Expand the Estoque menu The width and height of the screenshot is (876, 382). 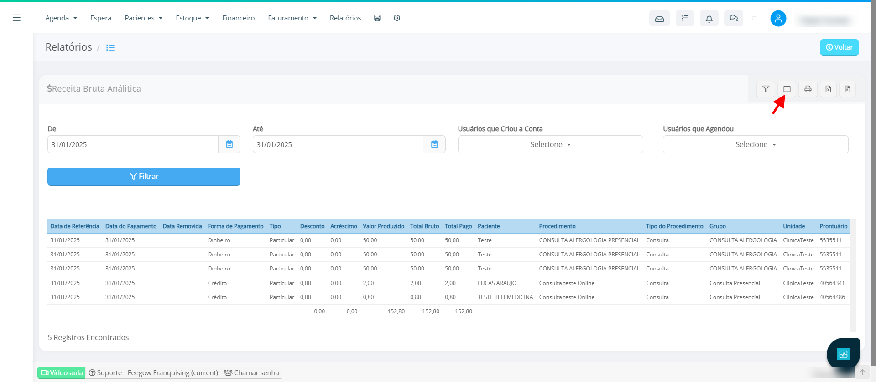[192, 18]
